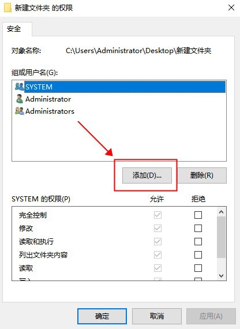Click the Administrators group icon
Image resolution: width=240 pixels, height=329 pixels.
pos(20,111)
